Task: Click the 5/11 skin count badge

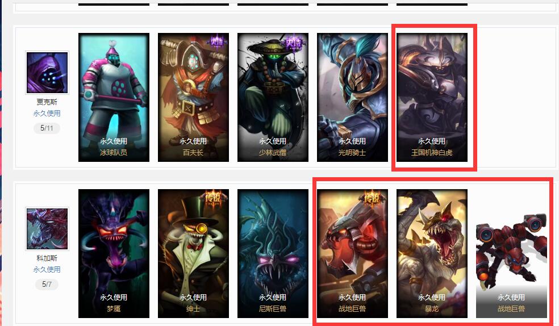Action: tap(47, 128)
